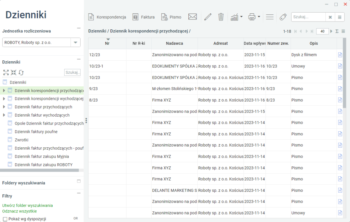This screenshot has height=222, width=350.
Task: Add a new Pismo document
Action: click(x=171, y=17)
